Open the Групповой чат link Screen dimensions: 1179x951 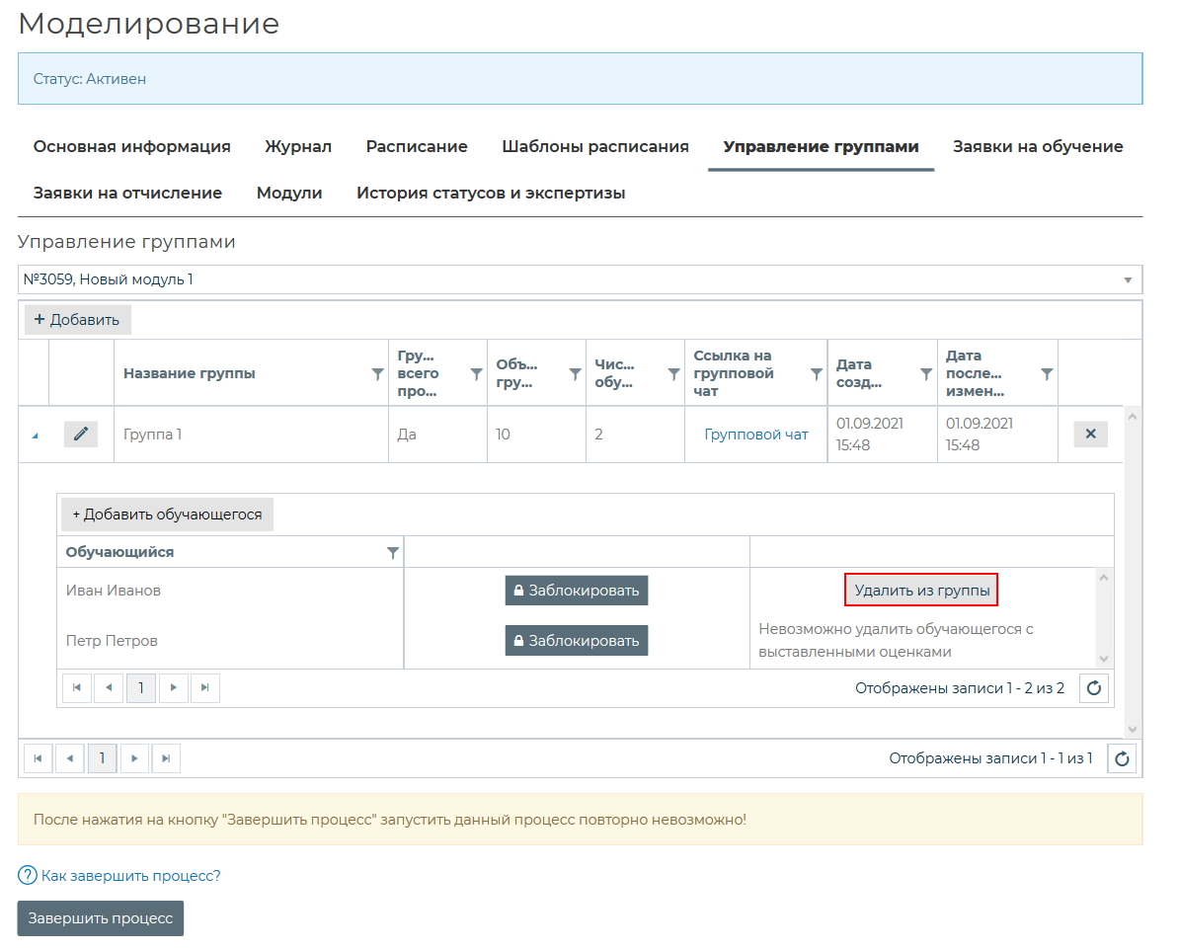point(755,435)
